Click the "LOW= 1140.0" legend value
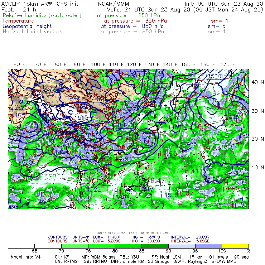Image resolution: width=265 pixels, height=265 pixels. 107,237
